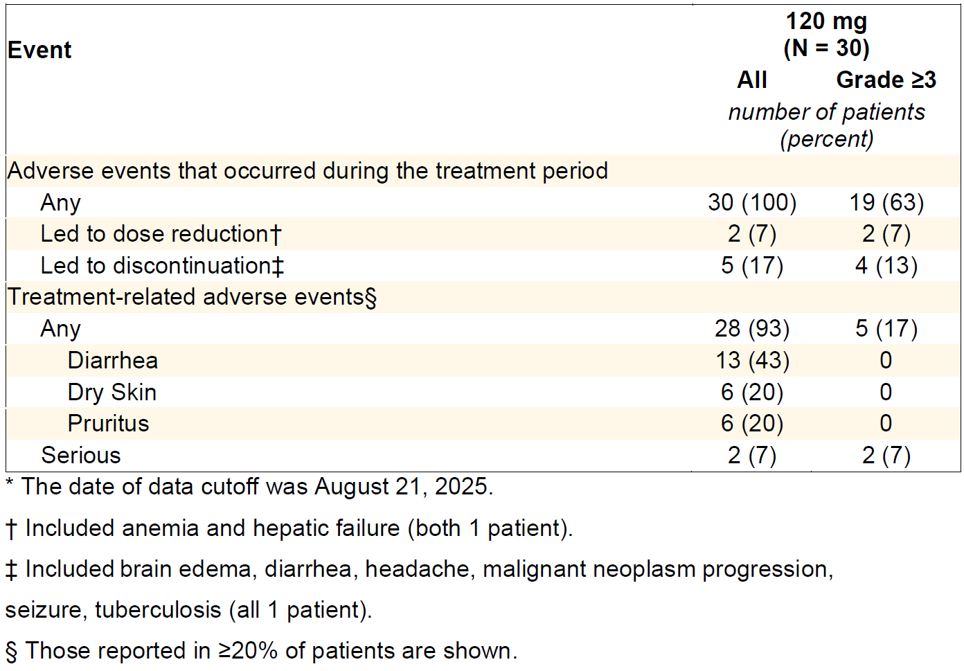Image resolution: width=964 pixels, height=671 pixels.
Task: Click the data cutoff date footnote
Action: (x=249, y=486)
